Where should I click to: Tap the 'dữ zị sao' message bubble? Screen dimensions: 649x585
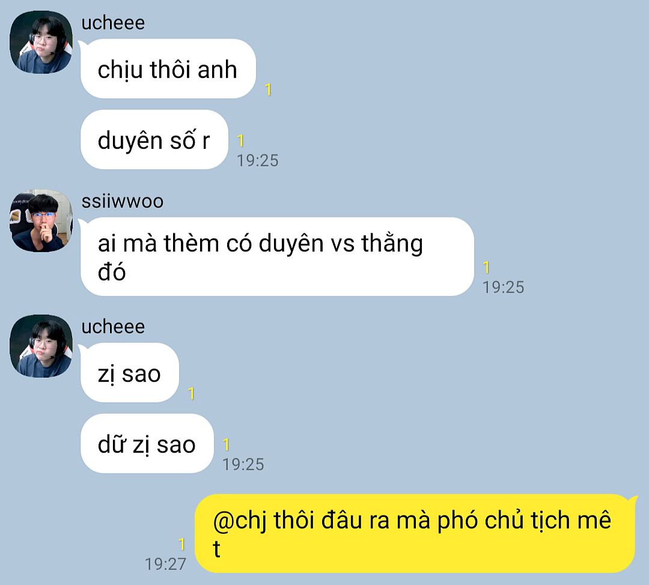click(x=147, y=443)
